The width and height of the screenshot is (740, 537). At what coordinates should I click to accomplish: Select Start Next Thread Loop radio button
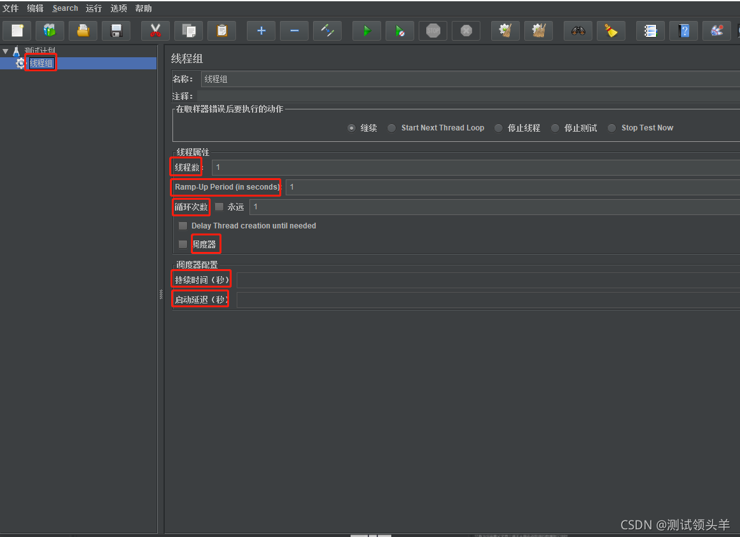pyautogui.click(x=392, y=128)
